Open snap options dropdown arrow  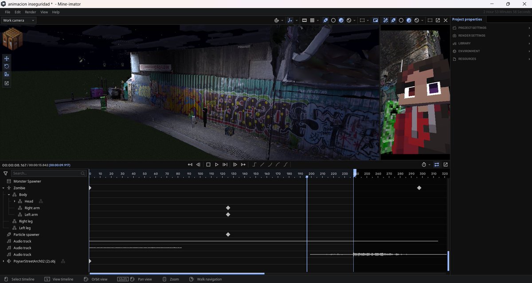(282, 20)
